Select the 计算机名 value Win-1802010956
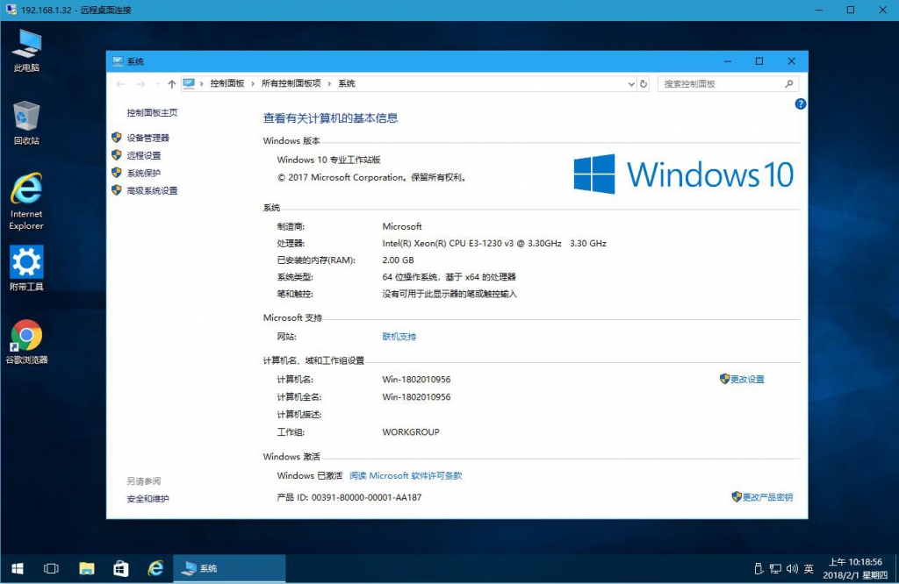The image size is (899, 584). 416,380
